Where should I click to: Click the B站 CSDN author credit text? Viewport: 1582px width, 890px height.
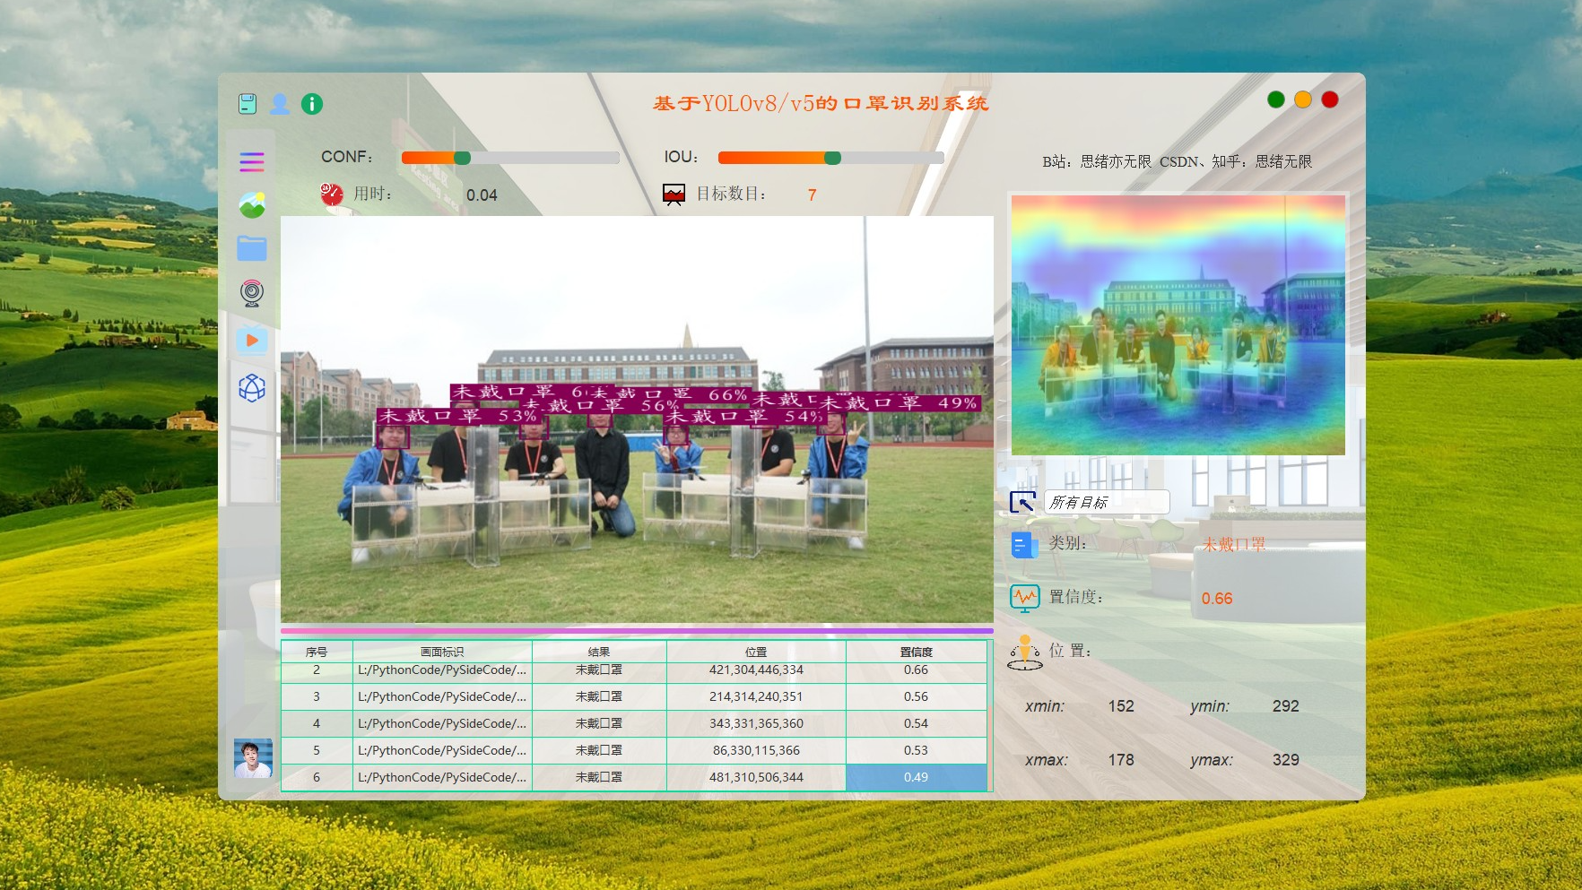pos(1177,162)
